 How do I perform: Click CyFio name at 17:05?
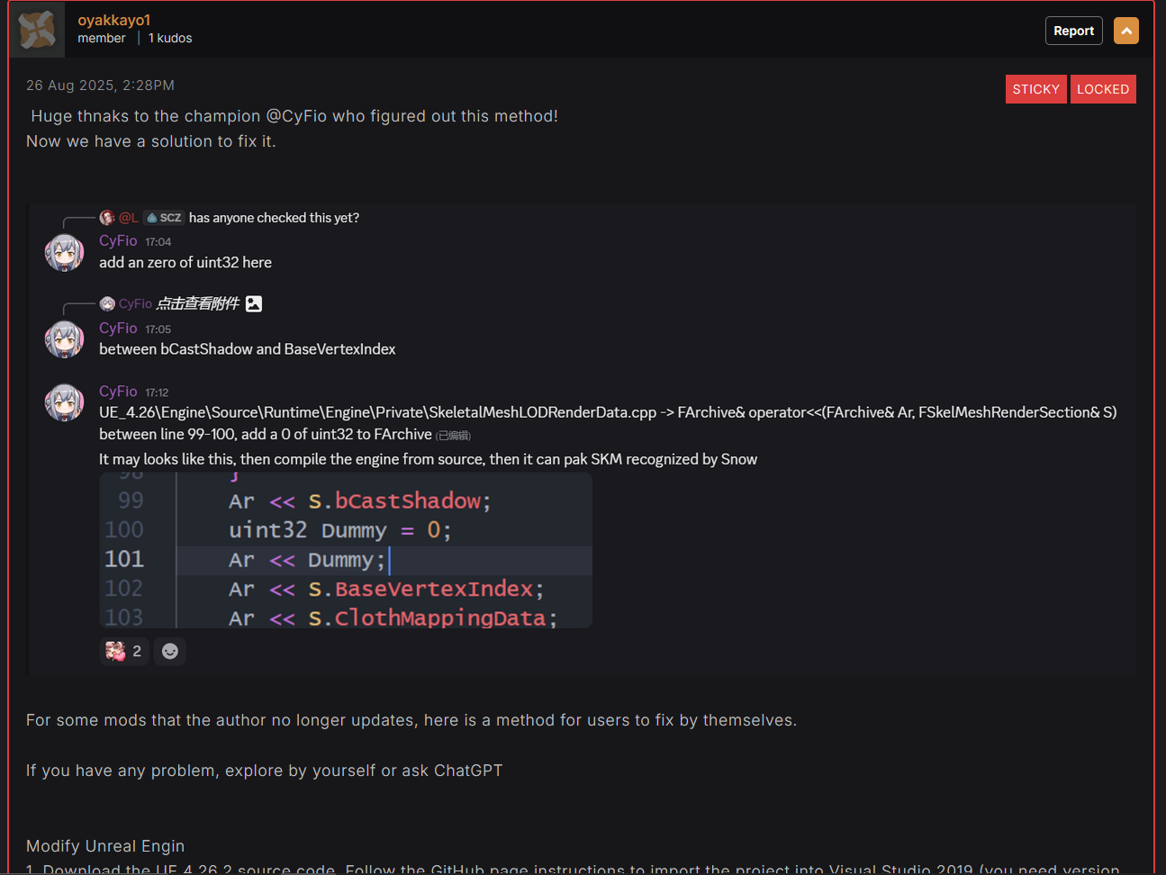click(x=118, y=328)
